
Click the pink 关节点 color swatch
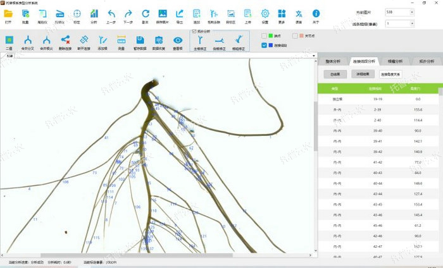click(x=303, y=36)
